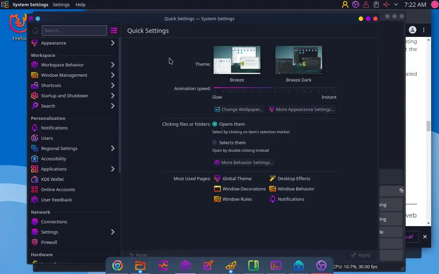Open the archive manager in the dock

coord(253,266)
